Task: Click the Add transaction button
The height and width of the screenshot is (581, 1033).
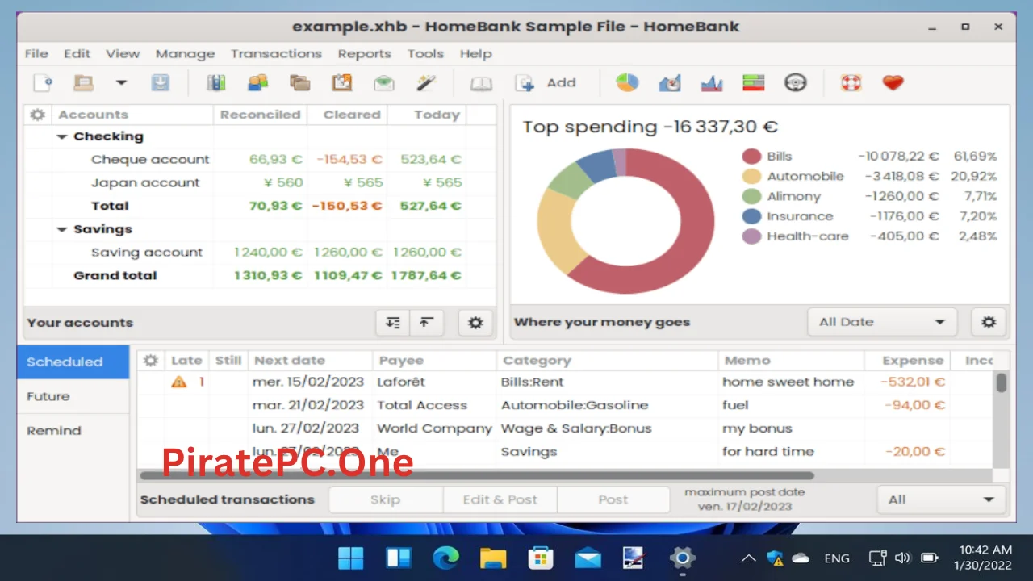Action: click(546, 82)
